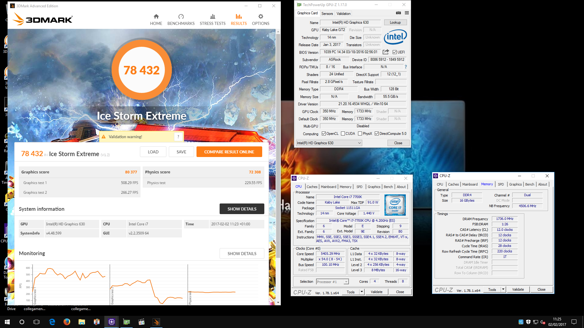Click Driver Version field in GPU-Z
The height and width of the screenshot is (328, 584).
[x=363, y=104]
